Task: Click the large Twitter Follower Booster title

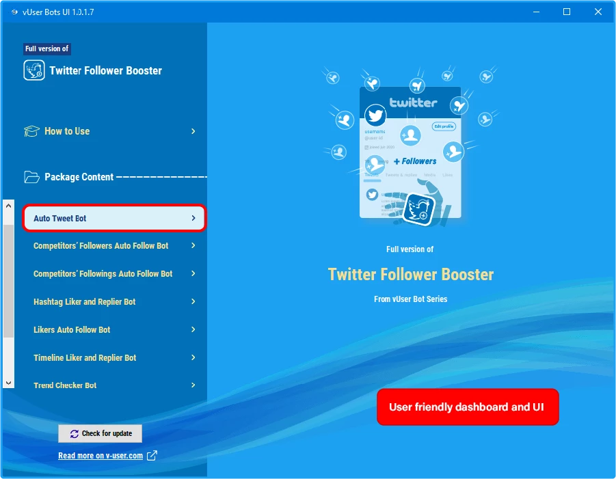Action: coord(410,275)
